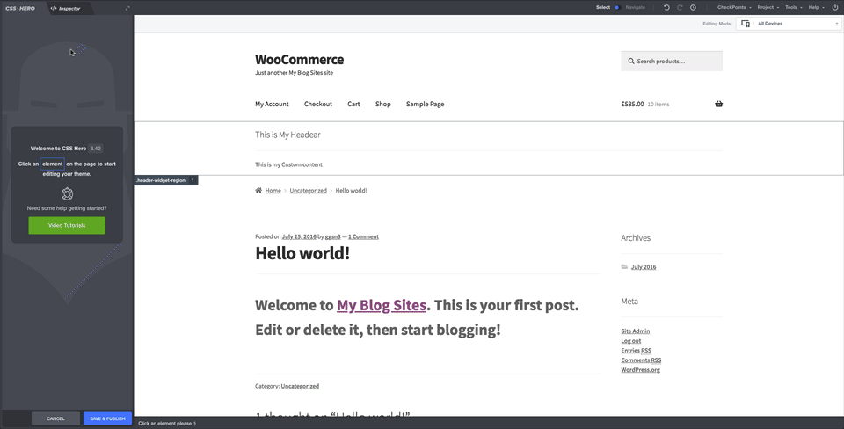The image size is (844, 429).
Task: Toggle the Select/Navigate mode switch
Action: [617, 8]
